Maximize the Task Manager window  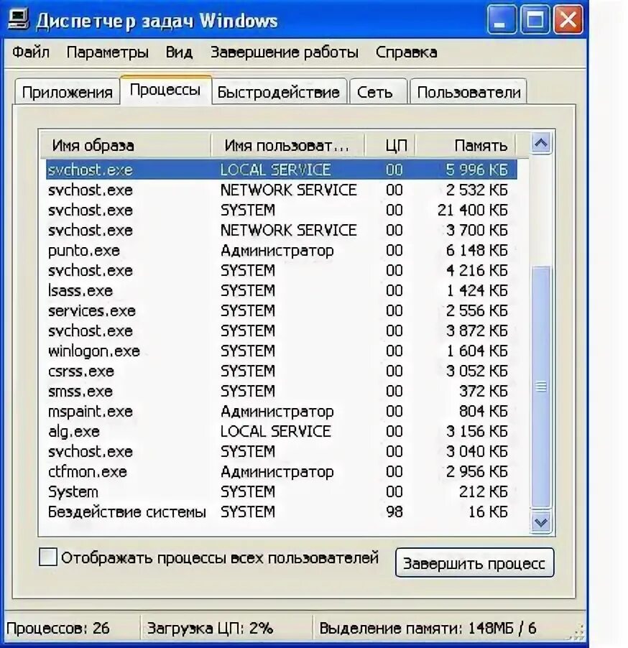(x=535, y=19)
